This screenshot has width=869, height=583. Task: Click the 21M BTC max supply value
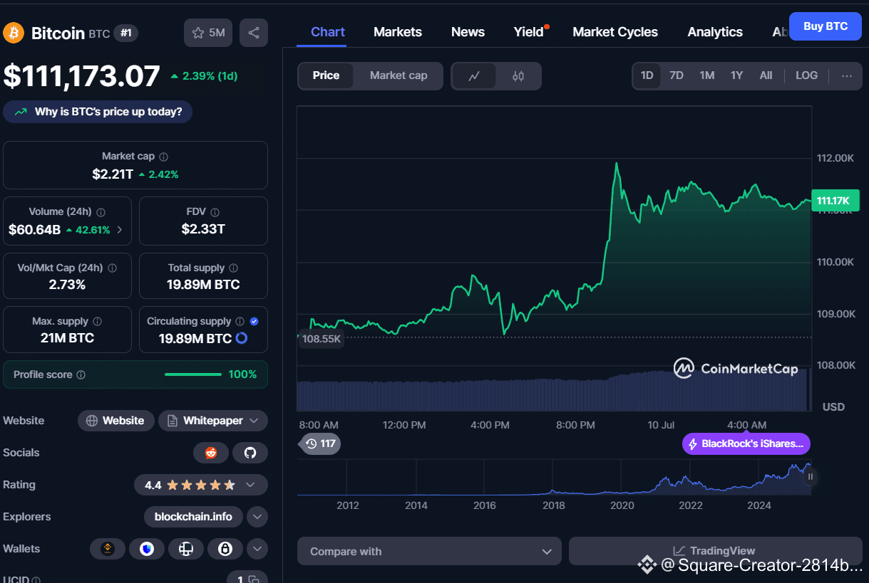[67, 338]
